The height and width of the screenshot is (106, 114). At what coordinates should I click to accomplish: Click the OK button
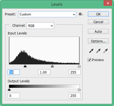98,14
